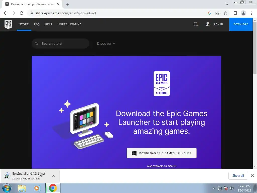Click the Chrome forward arrow

14,13
